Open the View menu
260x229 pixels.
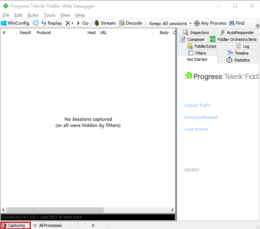tap(65, 15)
